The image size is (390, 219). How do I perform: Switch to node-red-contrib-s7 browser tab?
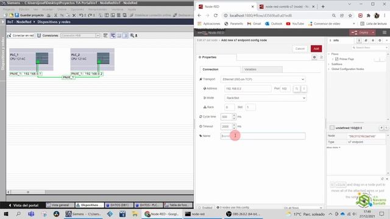[x=286, y=7]
